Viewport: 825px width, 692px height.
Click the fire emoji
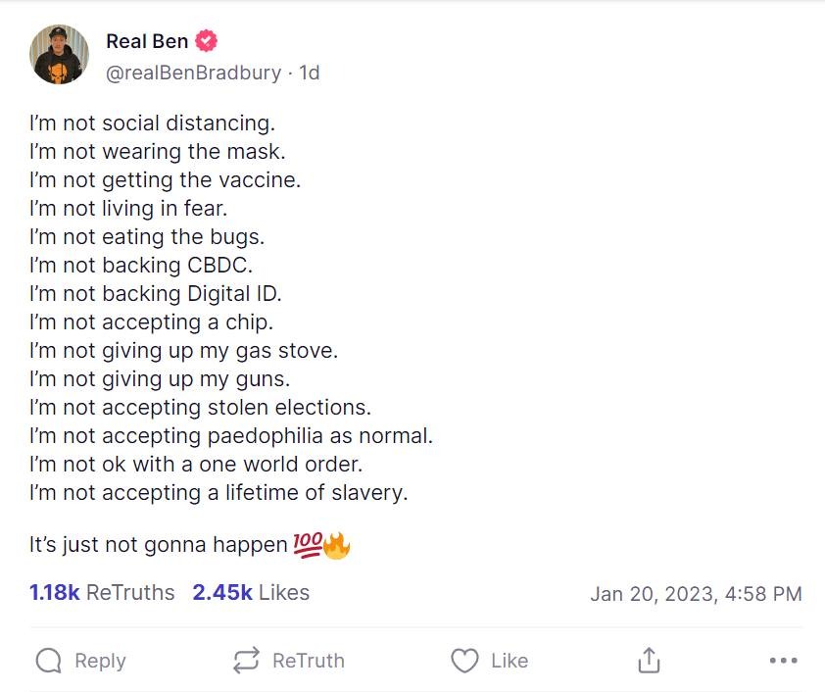pos(336,545)
